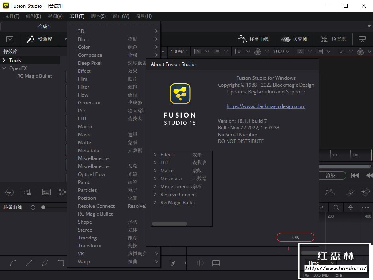Toggle the A buffer button in the right viewer
The image size is (373, 280).
[x=301, y=52]
